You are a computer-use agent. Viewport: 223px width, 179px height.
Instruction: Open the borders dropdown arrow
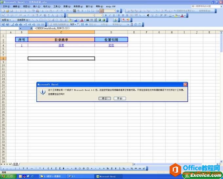click(173, 15)
